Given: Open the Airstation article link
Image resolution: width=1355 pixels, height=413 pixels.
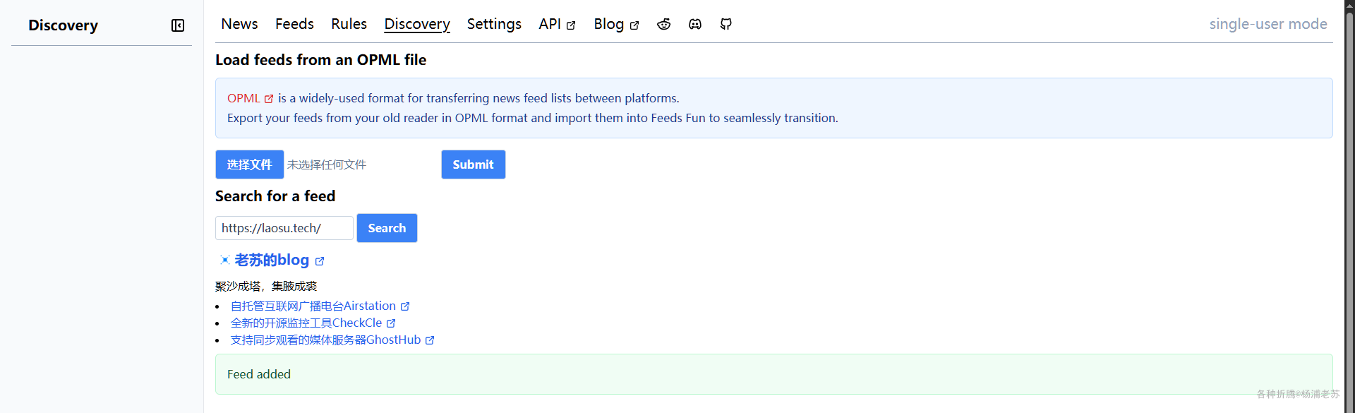Looking at the screenshot, I should coord(313,306).
